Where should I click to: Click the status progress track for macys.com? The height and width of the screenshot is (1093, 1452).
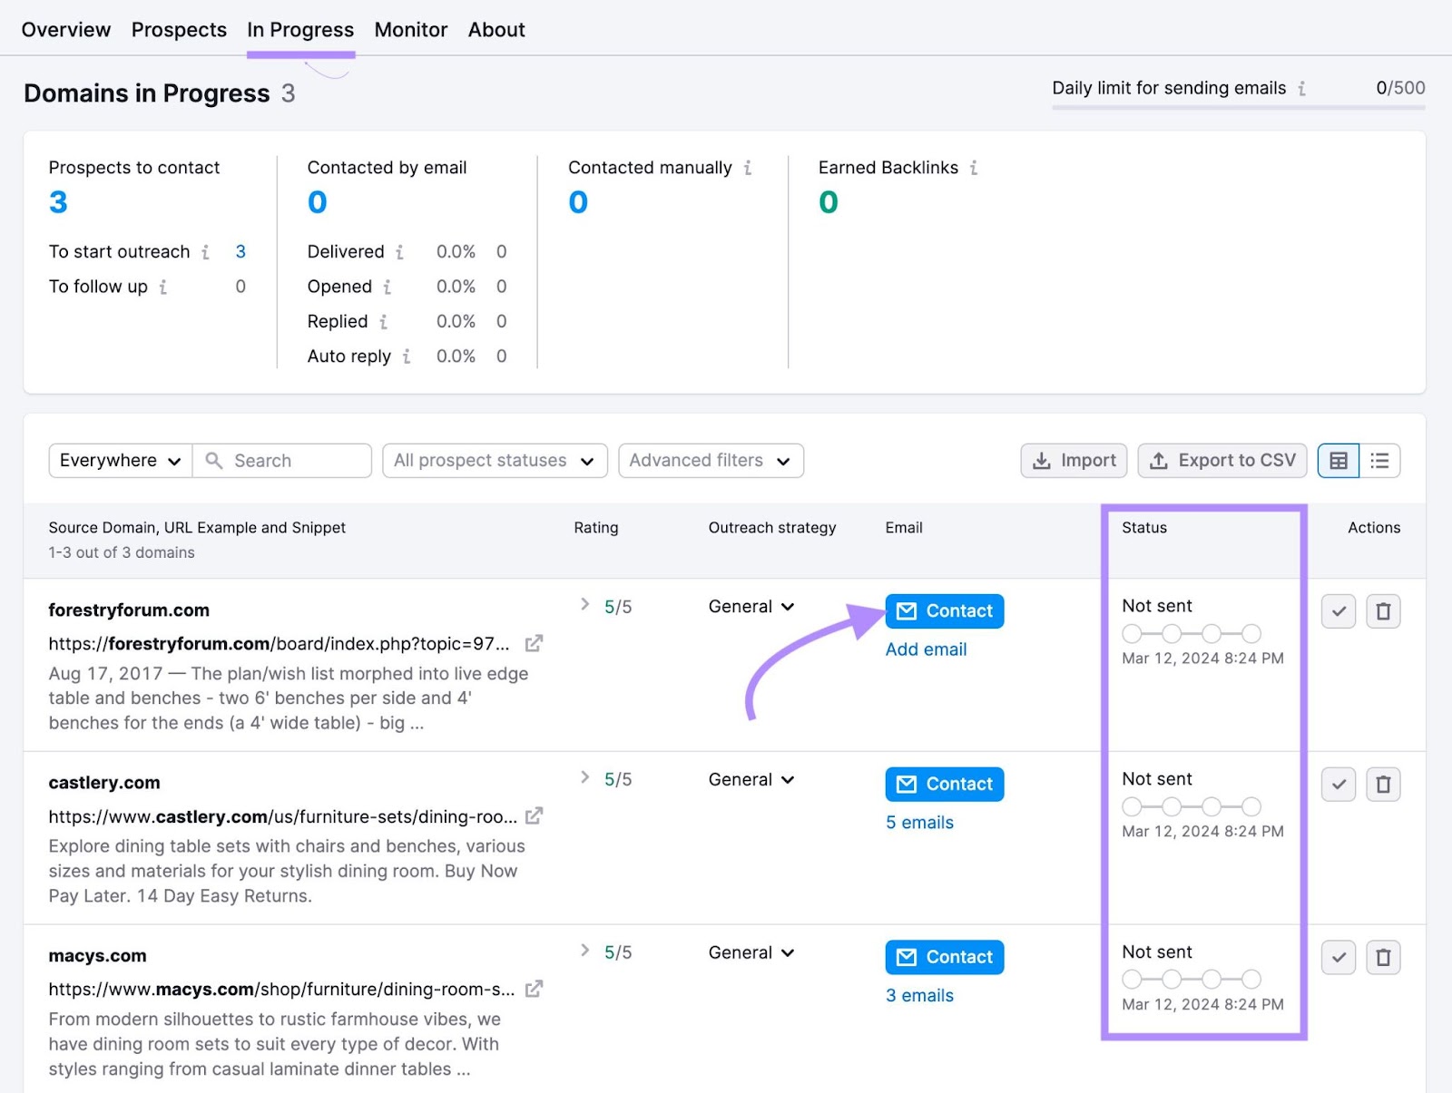point(1192,980)
